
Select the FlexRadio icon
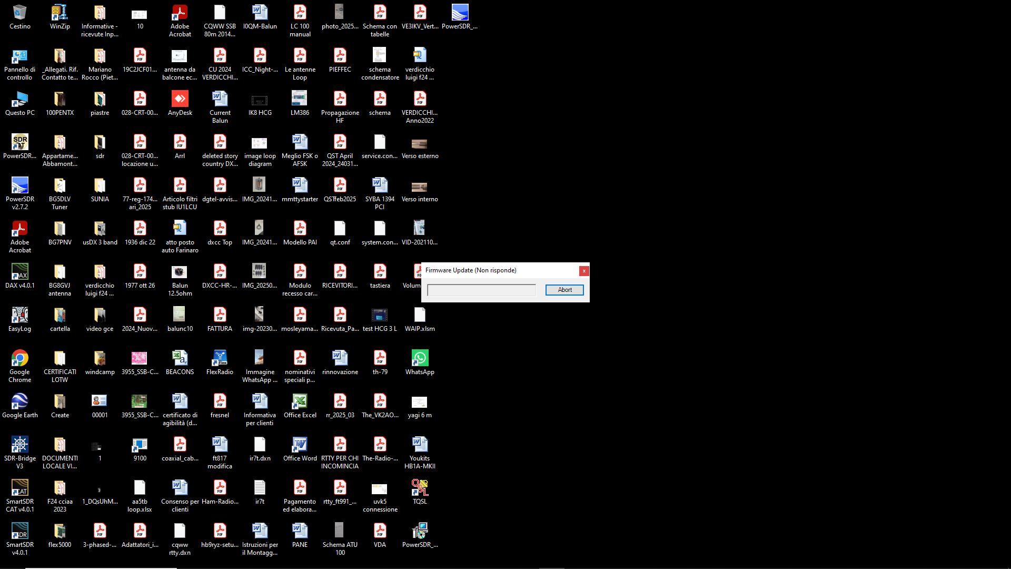point(220,363)
